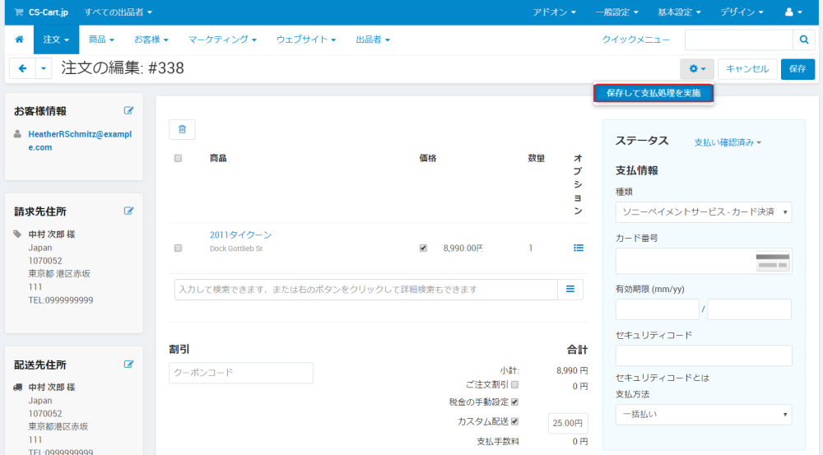Open options list for 2011タイクーン
The height and width of the screenshot is (455, 823).
point(579,248)
